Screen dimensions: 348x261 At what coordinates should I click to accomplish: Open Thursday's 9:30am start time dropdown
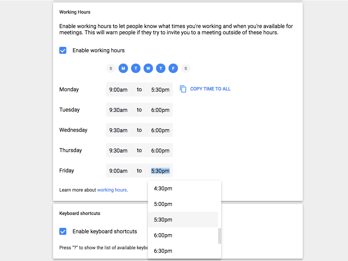(x=118, y=151)
